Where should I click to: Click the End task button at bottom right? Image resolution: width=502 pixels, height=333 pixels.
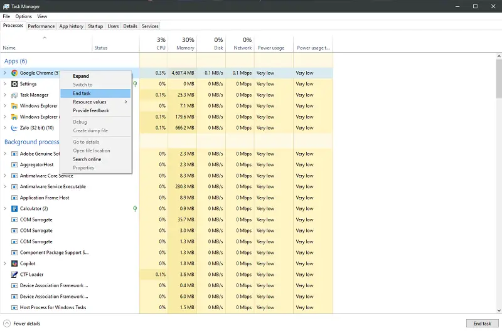click(x=482, y=324)
